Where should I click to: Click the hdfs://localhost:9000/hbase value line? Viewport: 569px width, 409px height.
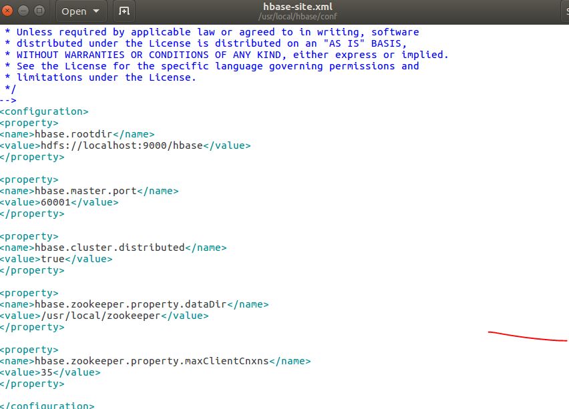click(x=125, y=145)
